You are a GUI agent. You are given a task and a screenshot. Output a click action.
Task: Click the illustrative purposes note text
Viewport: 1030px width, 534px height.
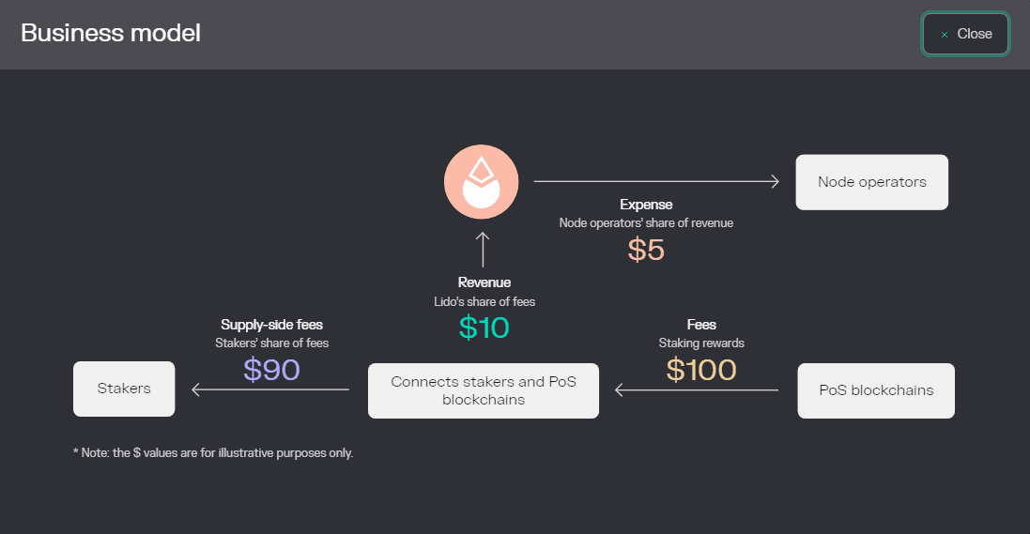click(213, 453)
